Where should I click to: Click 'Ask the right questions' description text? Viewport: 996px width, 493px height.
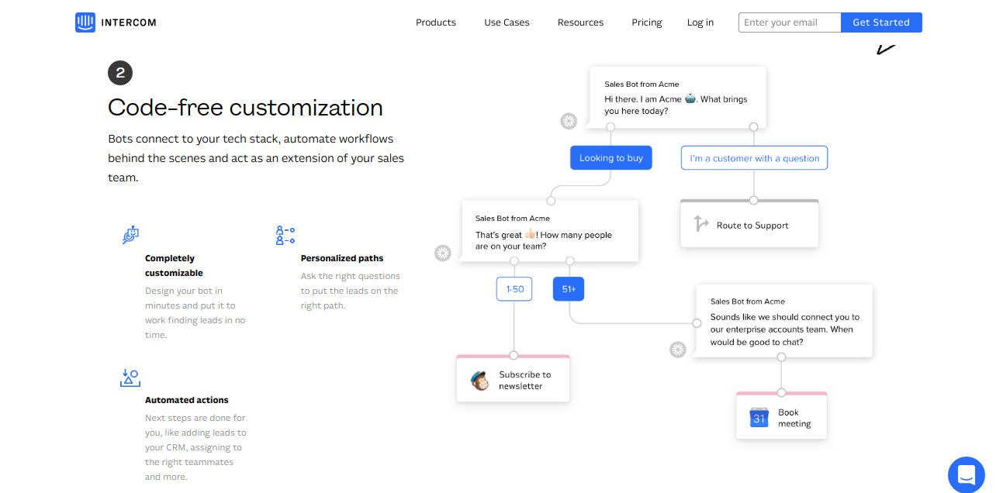(x=351, y=291)
